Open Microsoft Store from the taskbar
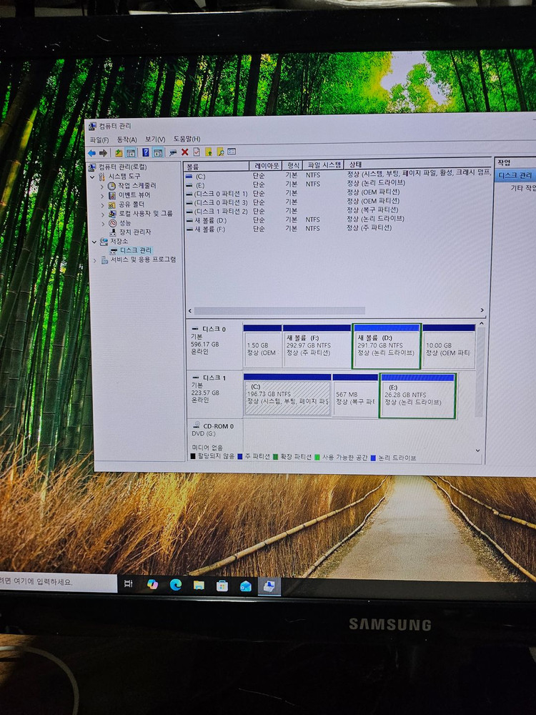536x715 pixels. pyautogui.click(x=222, y=586)
